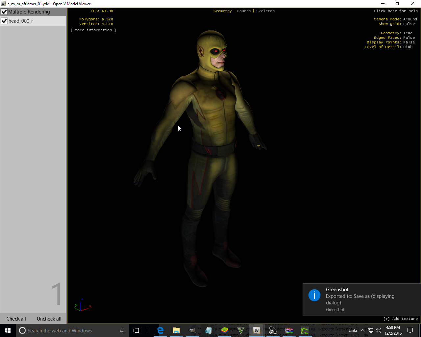
Task: Open the volume tray icon
Action: [x=379, y=330]
